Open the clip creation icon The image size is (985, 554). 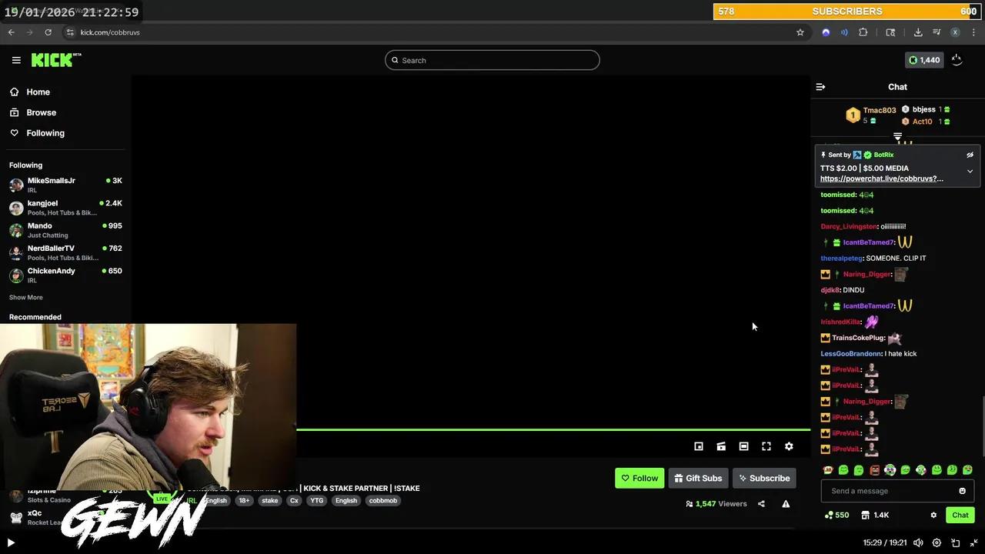tap(721, 446)
